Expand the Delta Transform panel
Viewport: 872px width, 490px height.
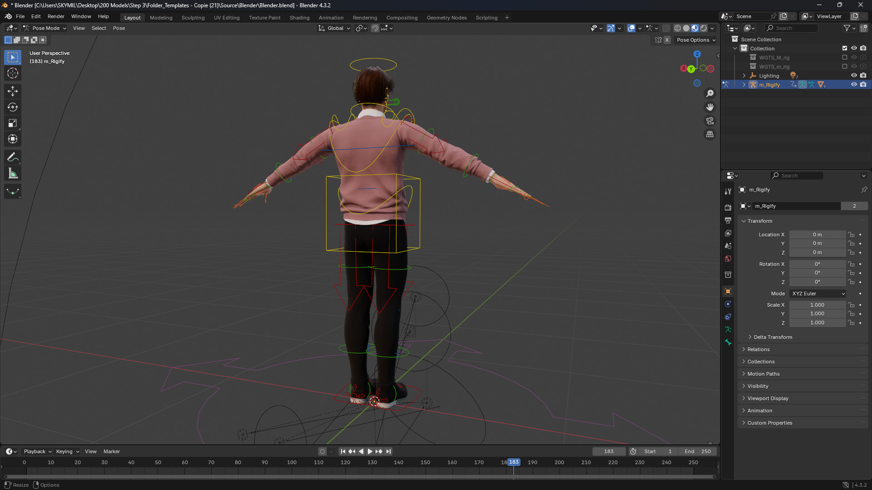(772, 337)
